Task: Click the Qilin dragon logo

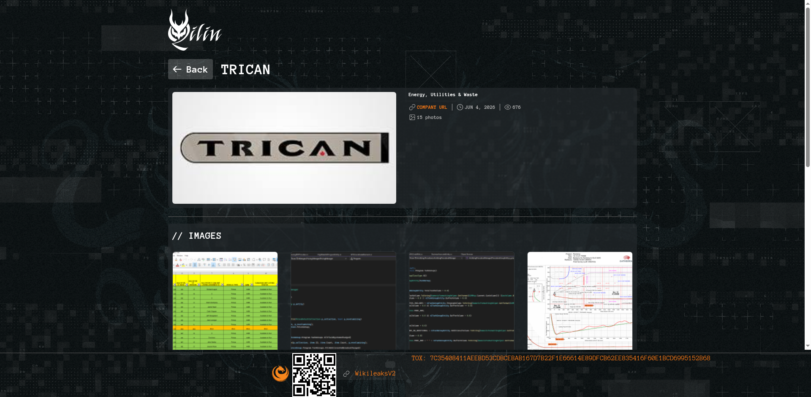Action: tap(195, 30)
